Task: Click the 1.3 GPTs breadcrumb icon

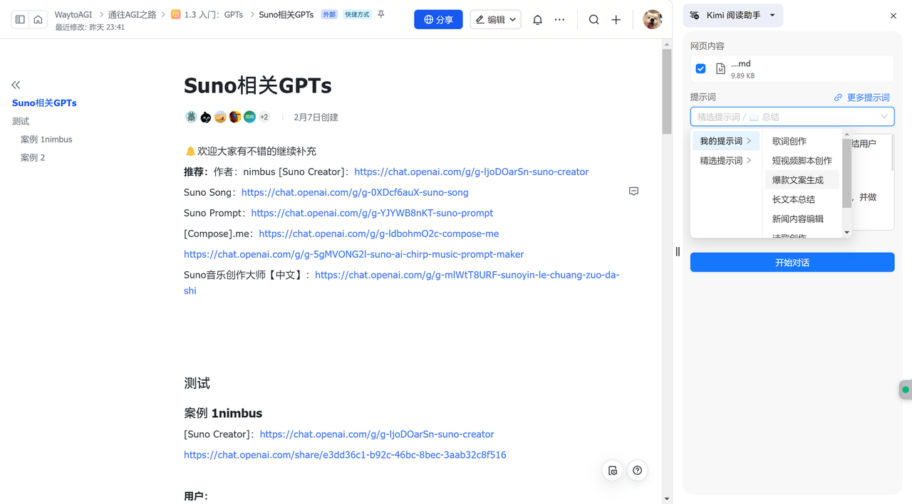Action: click(176, 14)
